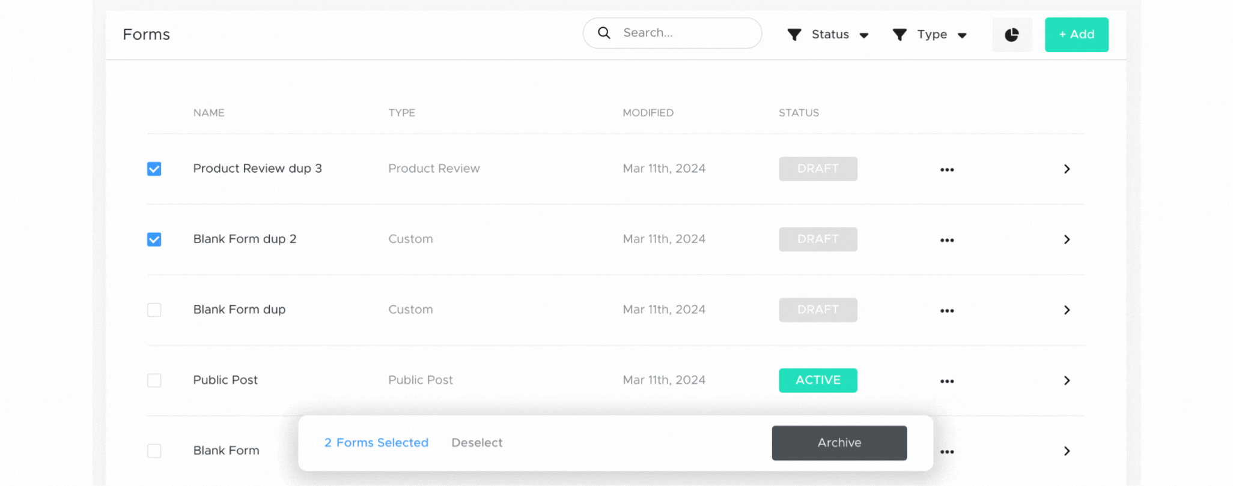The height and width of the screenshot is (486, 1233).
Task: Click the Public Post form name
Action: coord(225,380)
